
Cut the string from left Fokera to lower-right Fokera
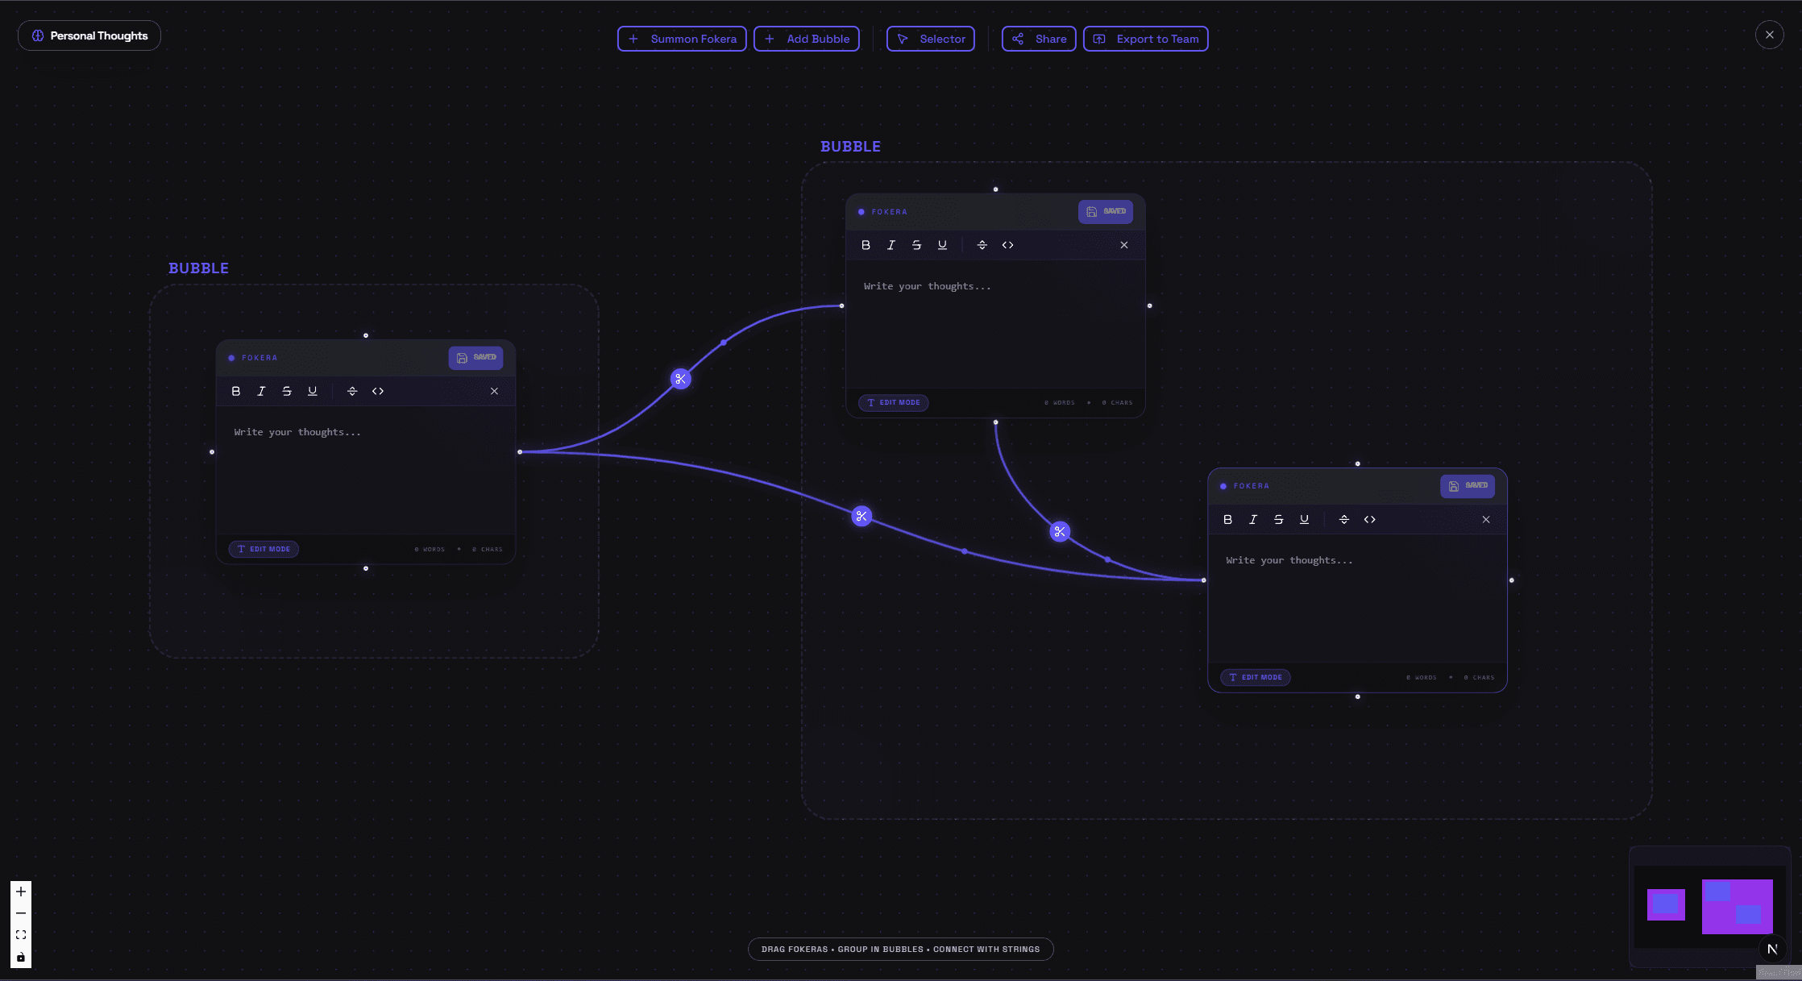tap(862, 516)
